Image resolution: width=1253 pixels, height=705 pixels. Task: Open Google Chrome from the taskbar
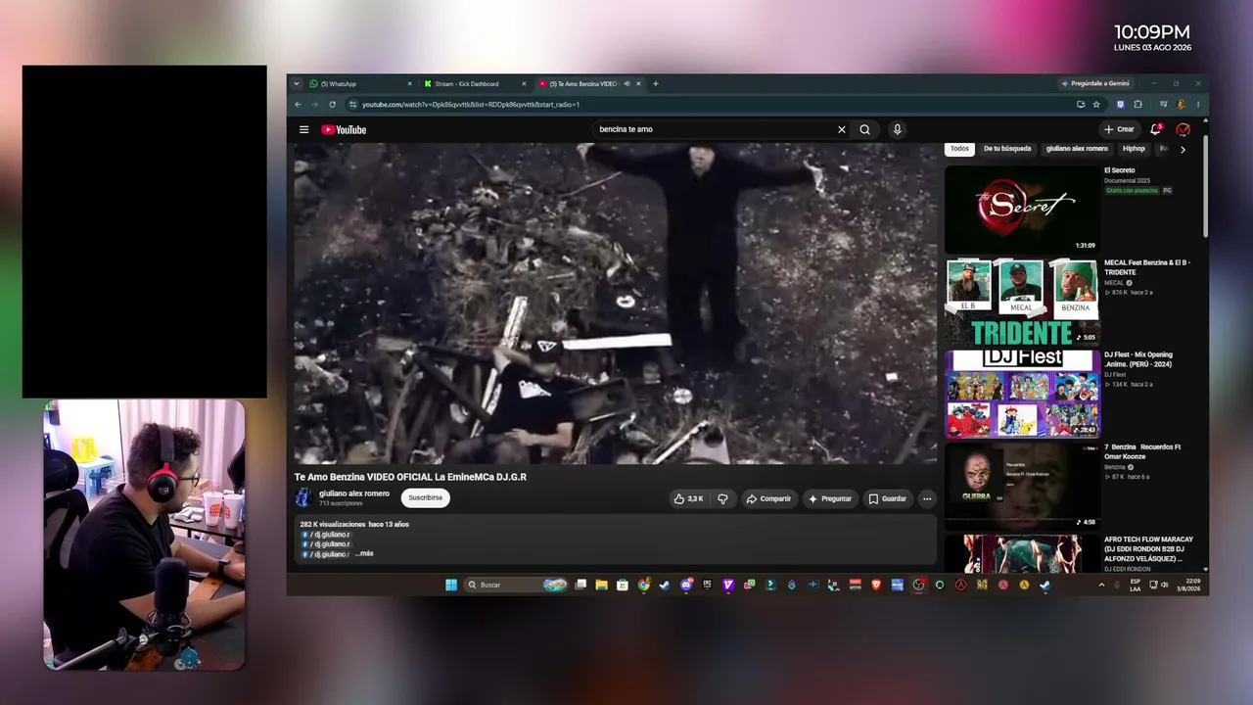point(643,585)
